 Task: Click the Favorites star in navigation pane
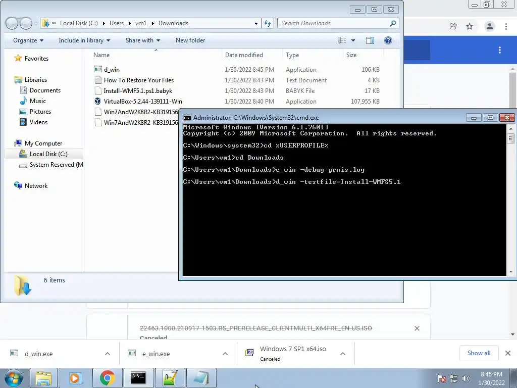click(x=18, y=59)
